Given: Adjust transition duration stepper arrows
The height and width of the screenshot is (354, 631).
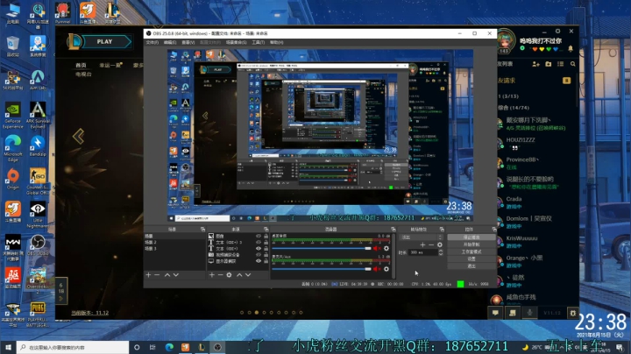Looking at the screenshot, I should click(441, 252).
